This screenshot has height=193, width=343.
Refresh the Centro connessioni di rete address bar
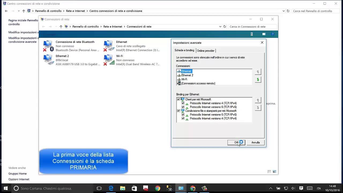[288, 11]
